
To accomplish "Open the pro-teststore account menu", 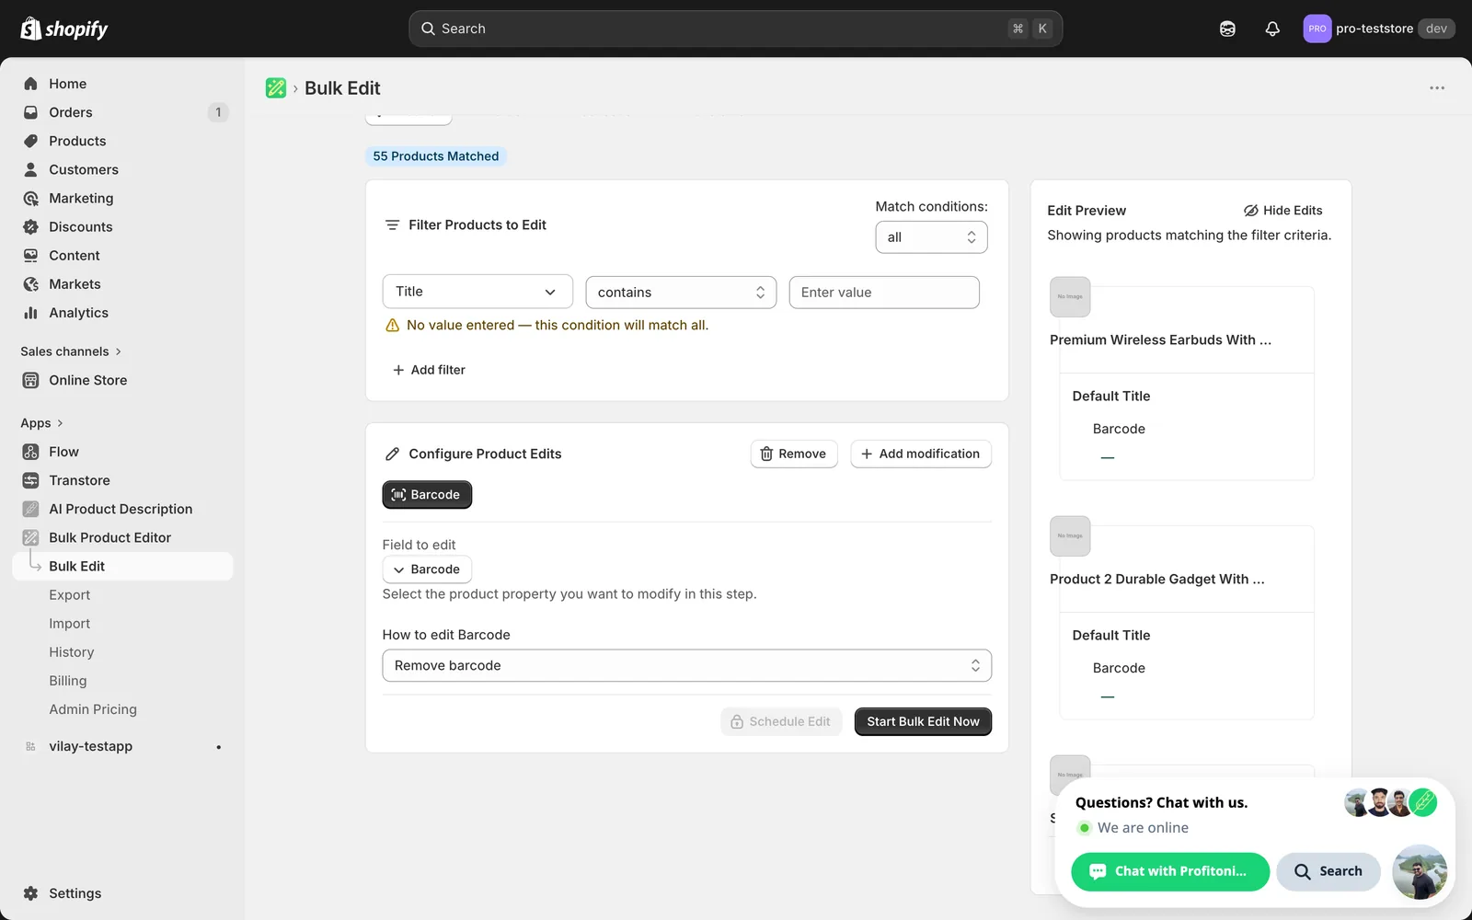I will point(1379,29).
